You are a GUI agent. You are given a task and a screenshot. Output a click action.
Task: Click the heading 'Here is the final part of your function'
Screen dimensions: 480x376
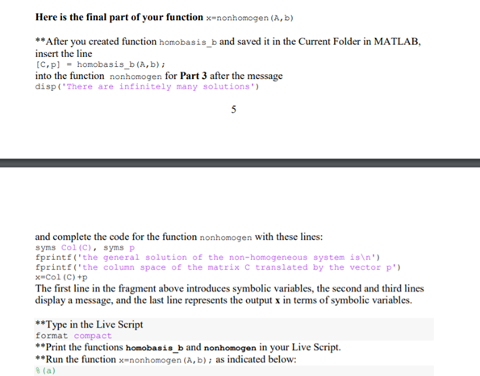(x=119, y=17)
